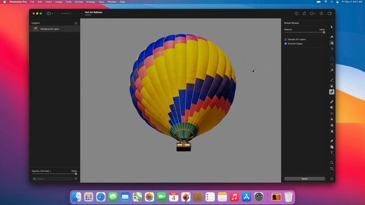This screenshot has height=205, width=365.
Task: Enable the Sample All Layers checkbox
Action: [286, 39]
